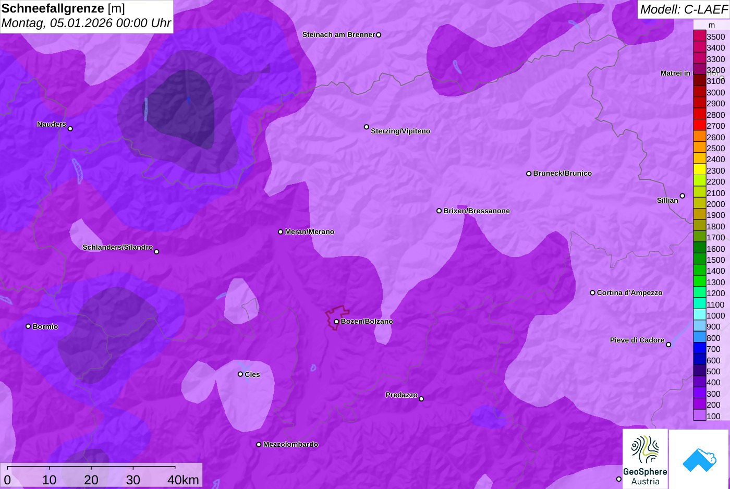The width and height of the screenshot is (730, 489).
Task: Click the legend unit label m
Action: 712,25
